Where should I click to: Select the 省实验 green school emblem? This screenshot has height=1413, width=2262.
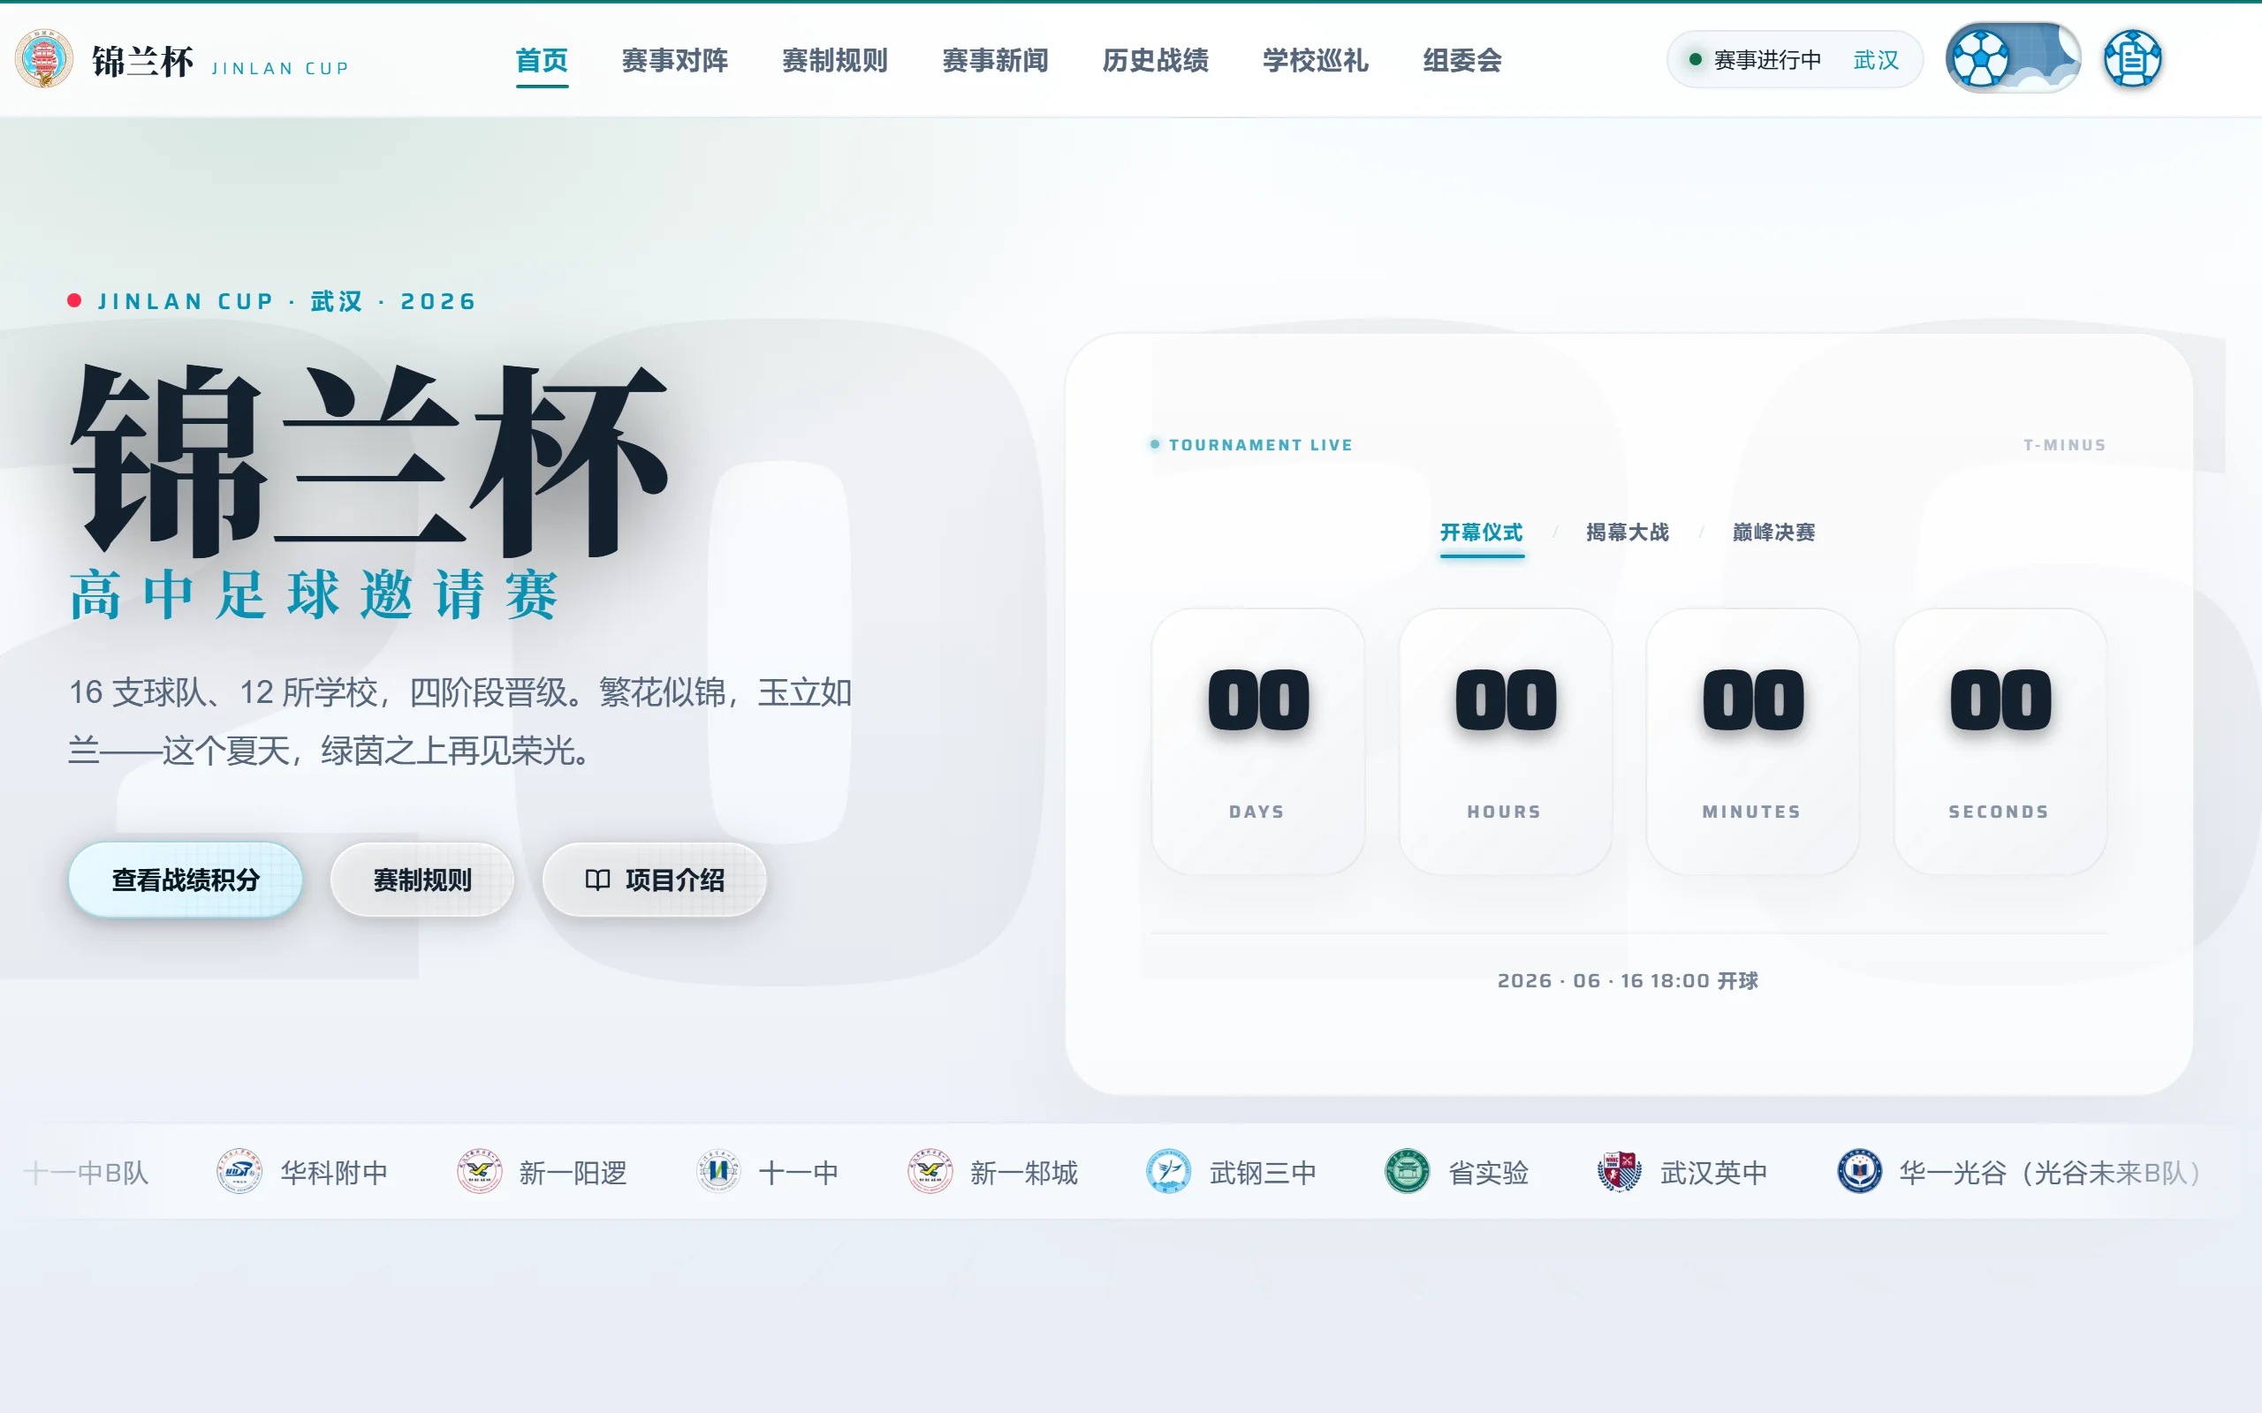[1407, 1172]
